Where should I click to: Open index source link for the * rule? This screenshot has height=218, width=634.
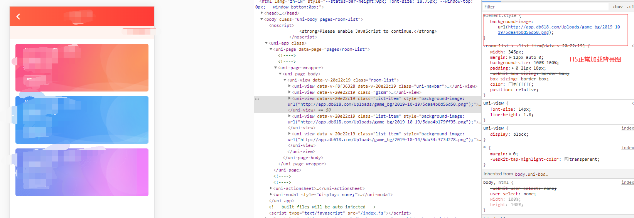(x=627, y=148)
